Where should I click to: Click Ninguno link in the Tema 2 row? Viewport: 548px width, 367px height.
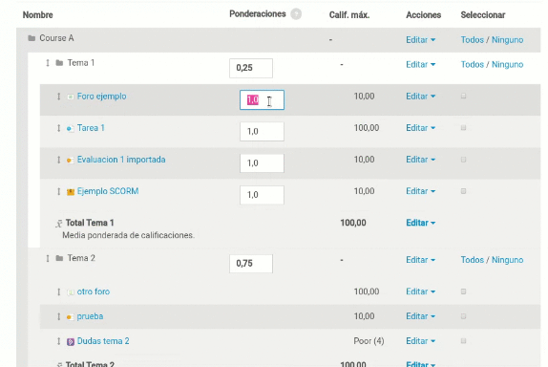point(508,260)
